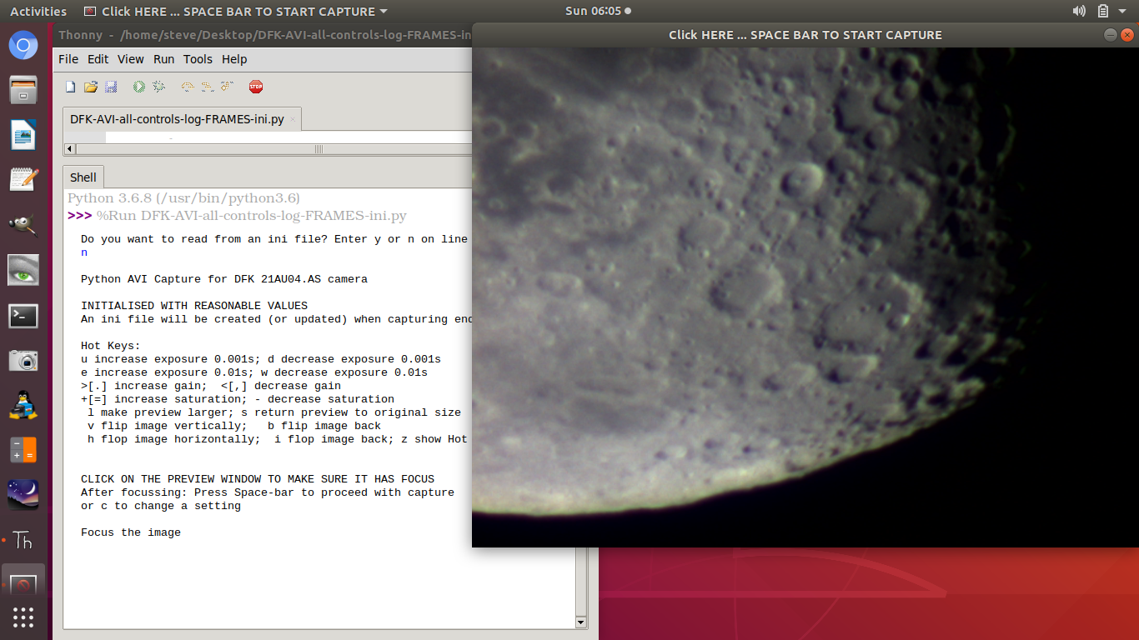Create a new file in Thonny
This screenshot has height=640, width=1139.
pyautogui.click(x=70, y=86)
